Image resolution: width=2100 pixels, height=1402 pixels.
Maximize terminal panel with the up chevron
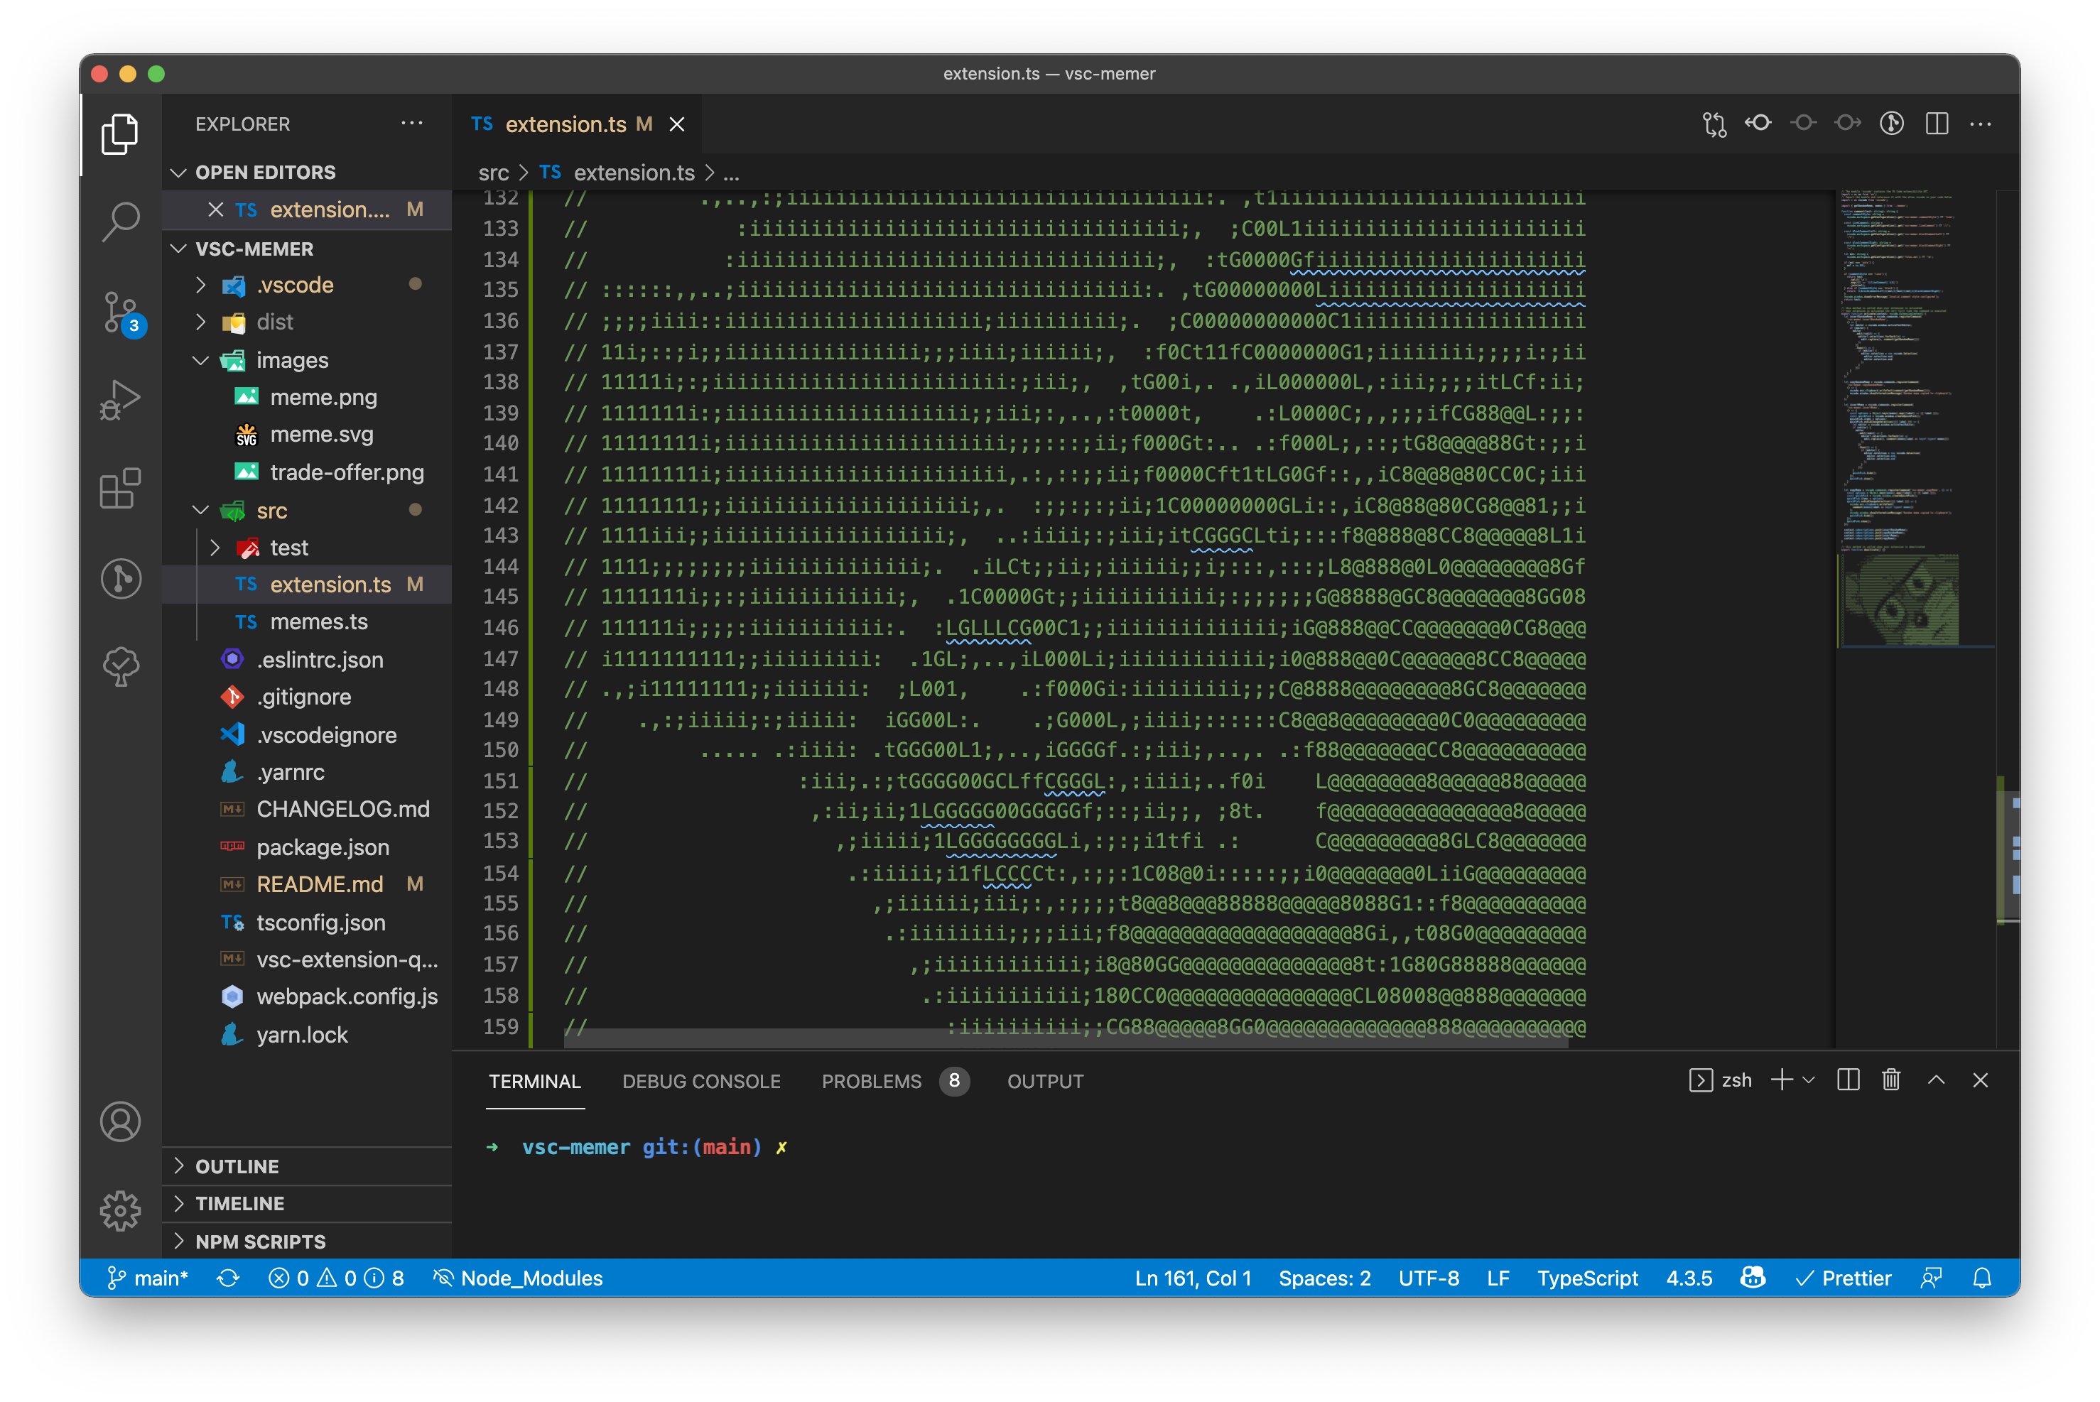coord(1937,1080)
